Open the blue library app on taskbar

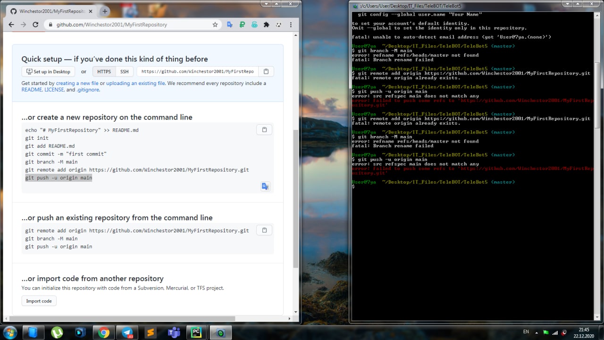point(33,332)
